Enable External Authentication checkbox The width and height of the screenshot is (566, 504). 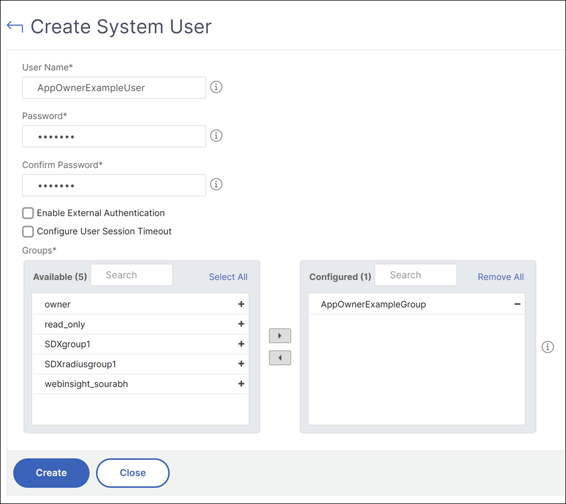point(28,213)
